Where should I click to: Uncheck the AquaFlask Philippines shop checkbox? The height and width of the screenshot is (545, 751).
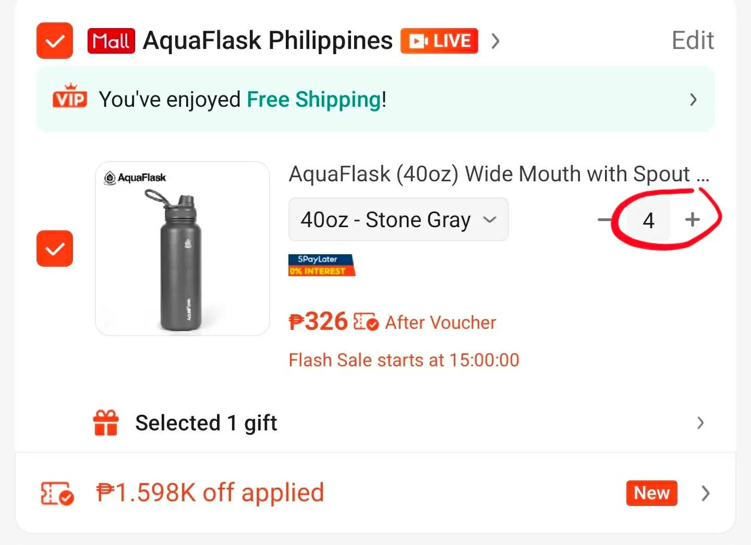pos(55,41)
